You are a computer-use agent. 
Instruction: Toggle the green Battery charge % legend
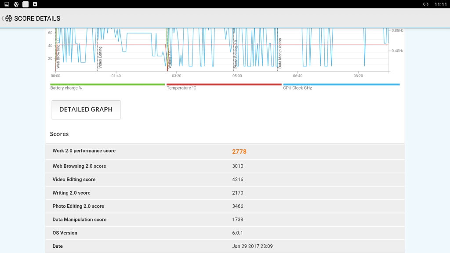point(107,87)
